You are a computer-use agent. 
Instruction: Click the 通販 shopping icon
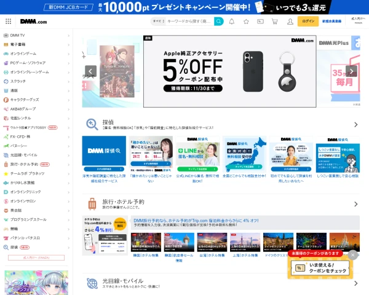click(6, 90)
